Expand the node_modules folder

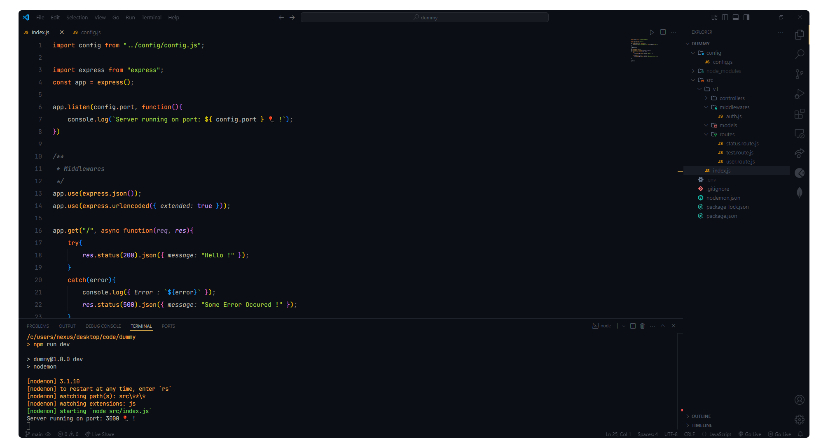click(x=693, y=71)
